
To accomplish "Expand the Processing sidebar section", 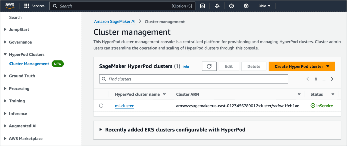I will click(5, 89).
